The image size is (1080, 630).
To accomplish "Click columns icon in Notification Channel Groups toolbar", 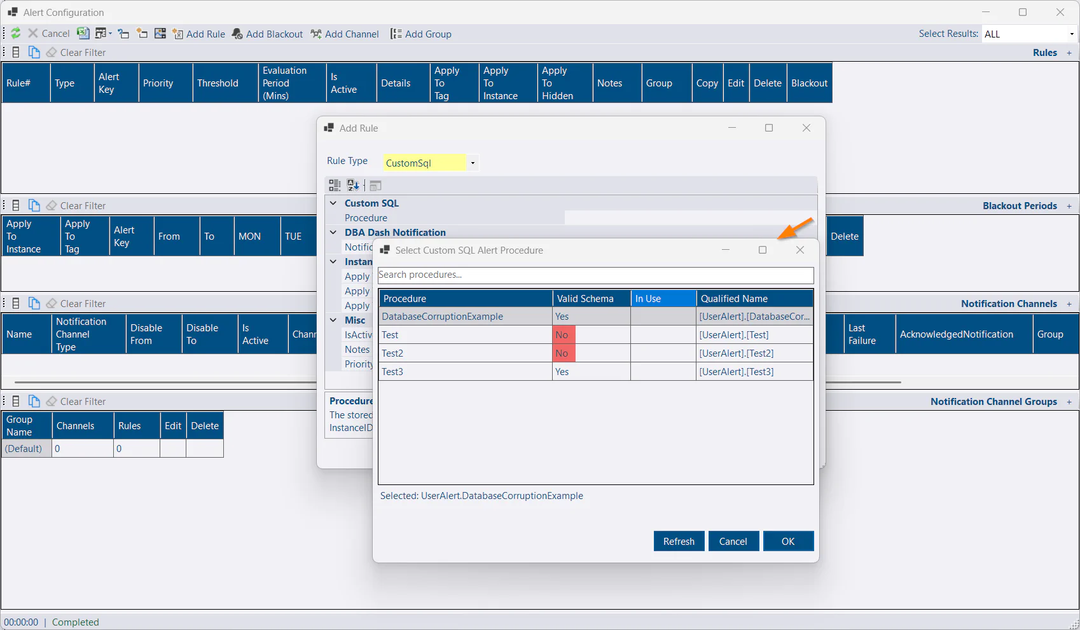I will pos(16,402).
